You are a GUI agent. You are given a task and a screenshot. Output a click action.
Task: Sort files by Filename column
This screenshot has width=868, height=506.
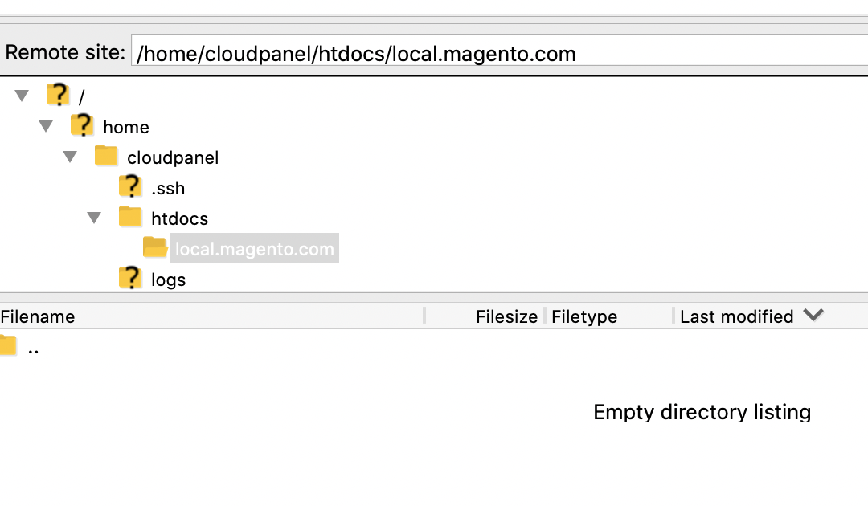(38, 316)
